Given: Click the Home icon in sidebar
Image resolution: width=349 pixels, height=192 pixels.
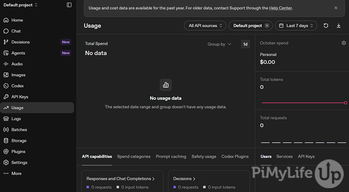Looking at the screenshot, I should pos(6,20).
